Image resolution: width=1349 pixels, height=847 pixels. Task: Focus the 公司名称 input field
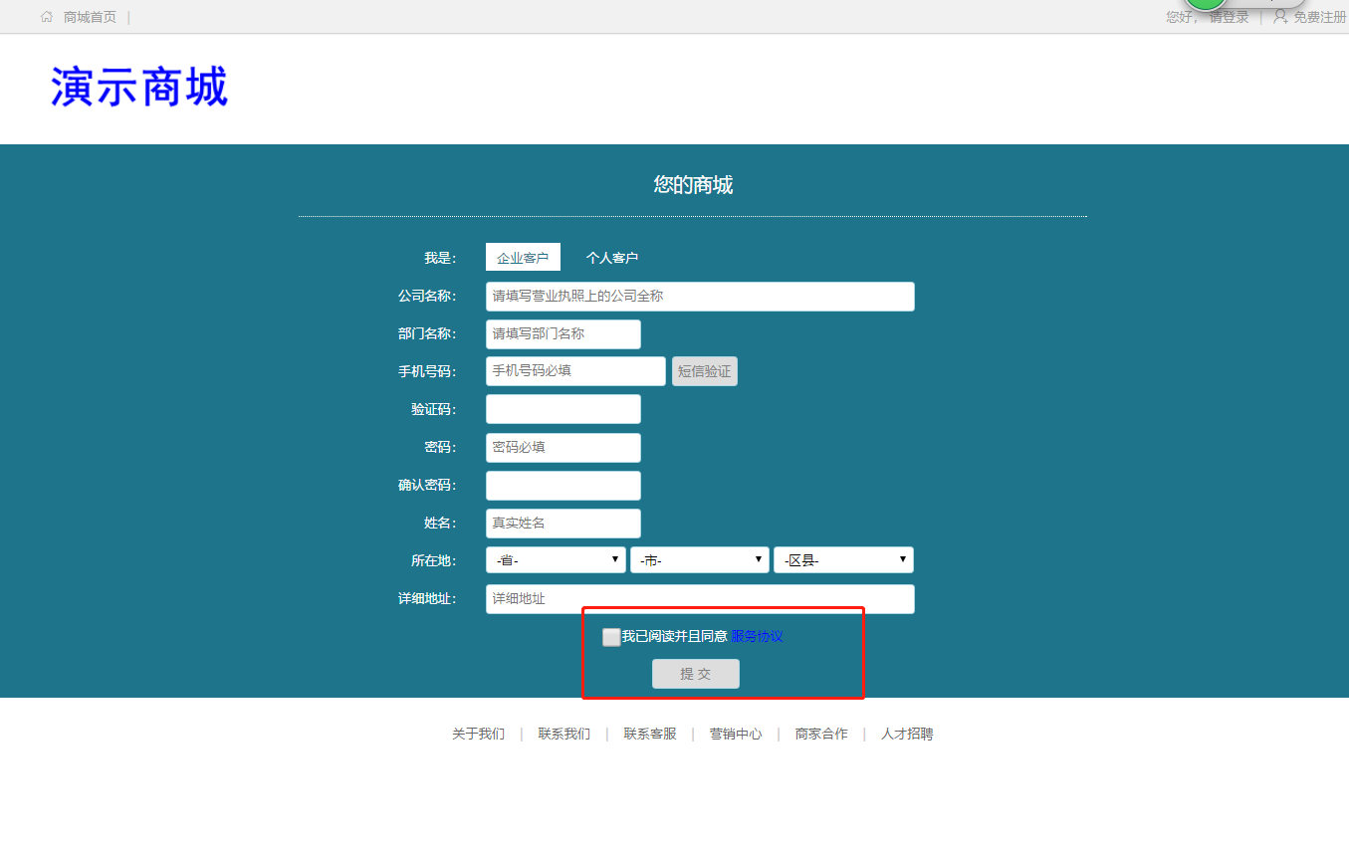click(700, 297)
